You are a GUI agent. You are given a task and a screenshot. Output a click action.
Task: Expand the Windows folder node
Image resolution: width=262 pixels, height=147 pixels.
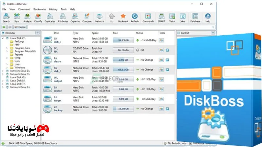point(7,68)
